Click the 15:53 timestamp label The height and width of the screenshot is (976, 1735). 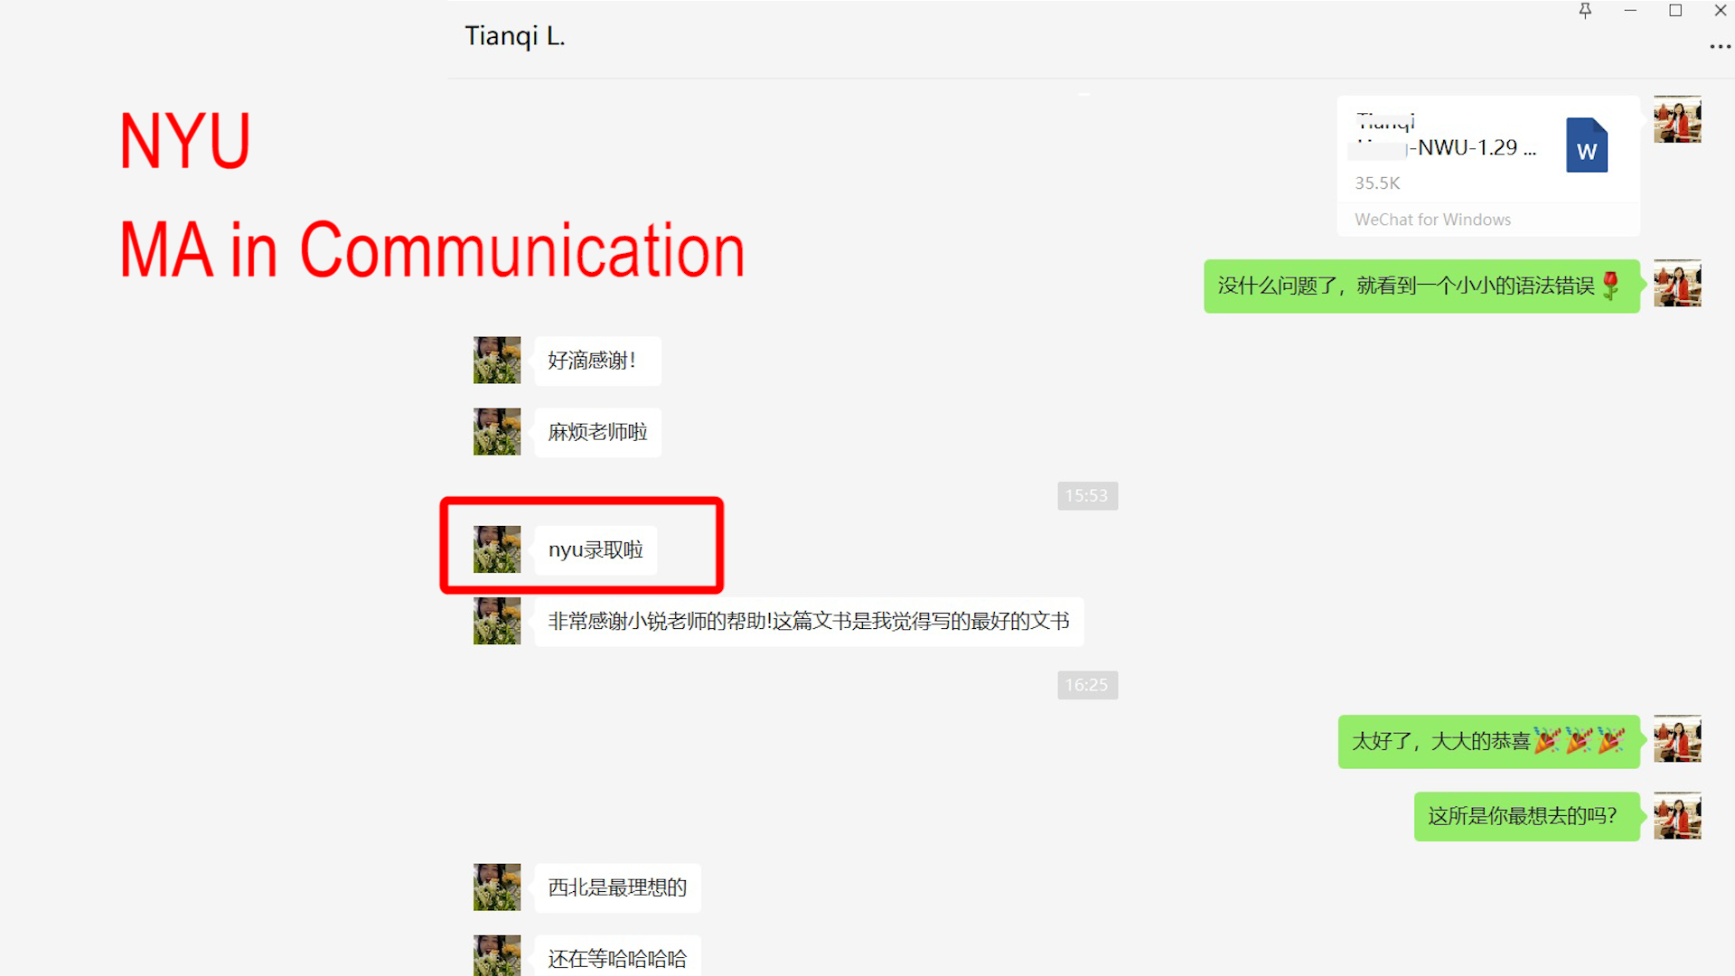click(x=1087, y=495)
